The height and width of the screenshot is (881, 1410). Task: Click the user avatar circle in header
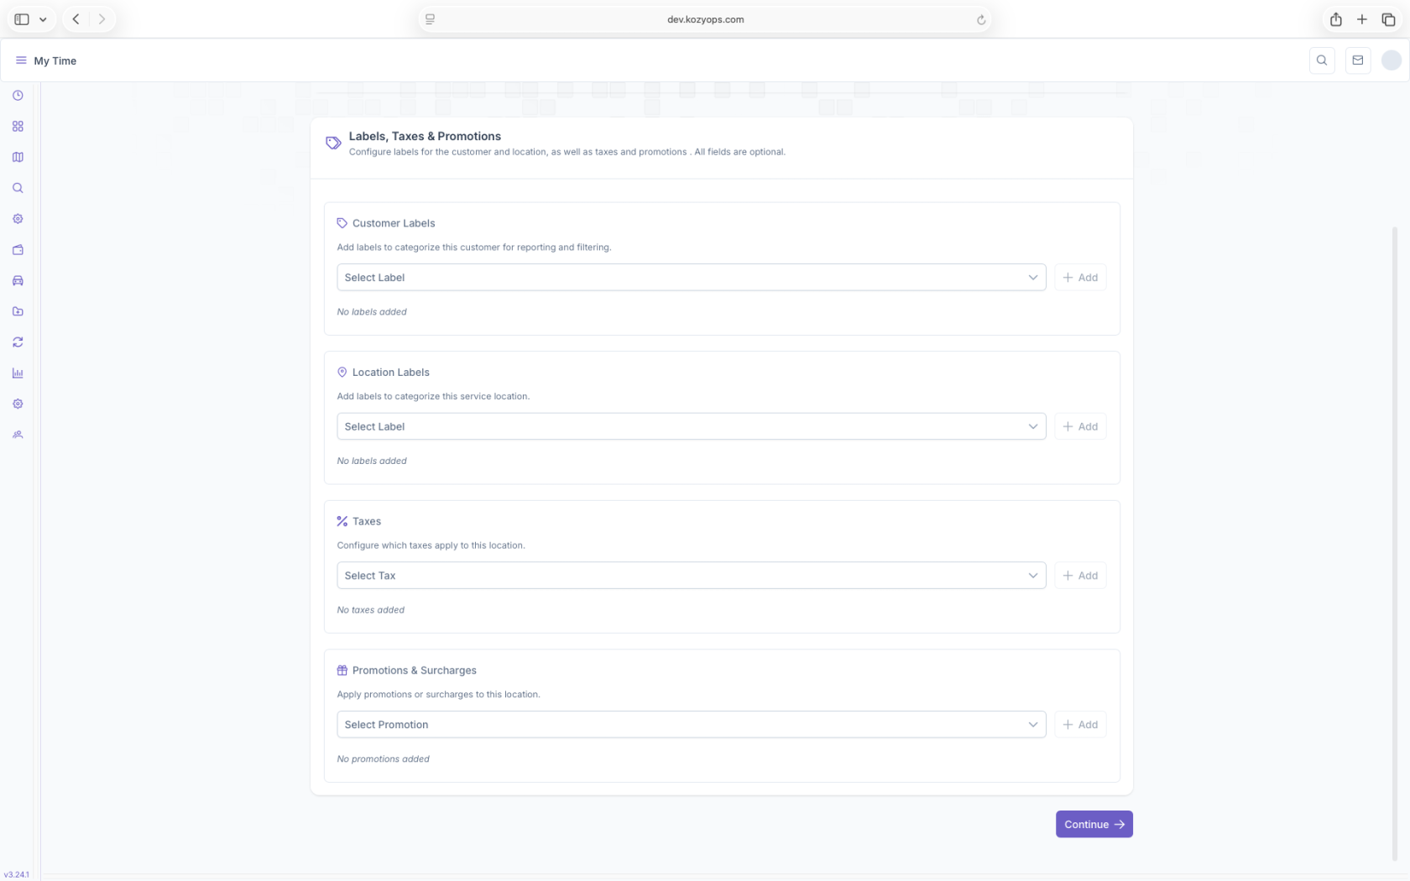click(x=1391, y=60)
